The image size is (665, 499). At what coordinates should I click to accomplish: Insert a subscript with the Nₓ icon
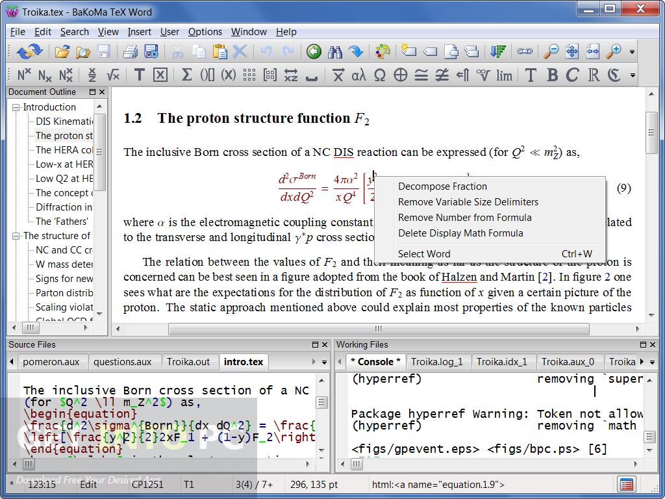click(45, 75)
